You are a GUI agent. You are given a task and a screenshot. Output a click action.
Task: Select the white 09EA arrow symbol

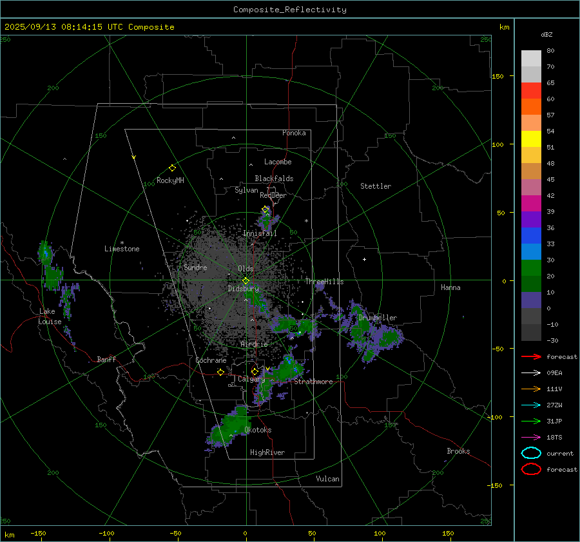tap(531, 373)
